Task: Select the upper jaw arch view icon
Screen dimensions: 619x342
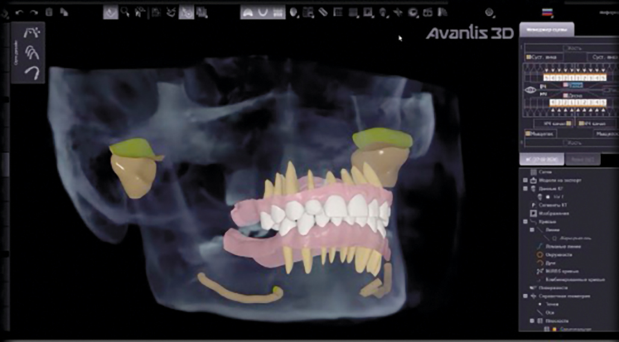Action: point(247,12)
